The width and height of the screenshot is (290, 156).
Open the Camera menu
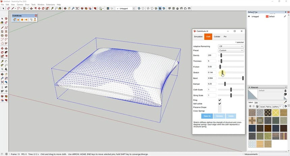20,4
